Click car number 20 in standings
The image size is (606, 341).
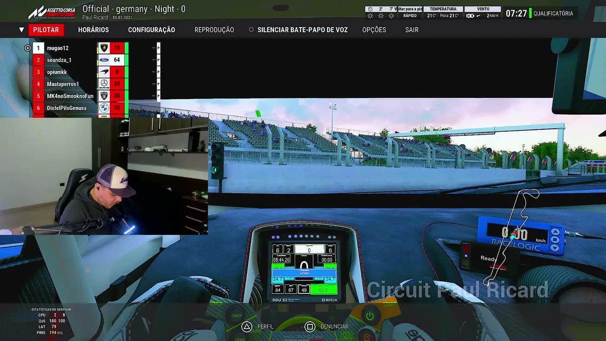point(117,96)
